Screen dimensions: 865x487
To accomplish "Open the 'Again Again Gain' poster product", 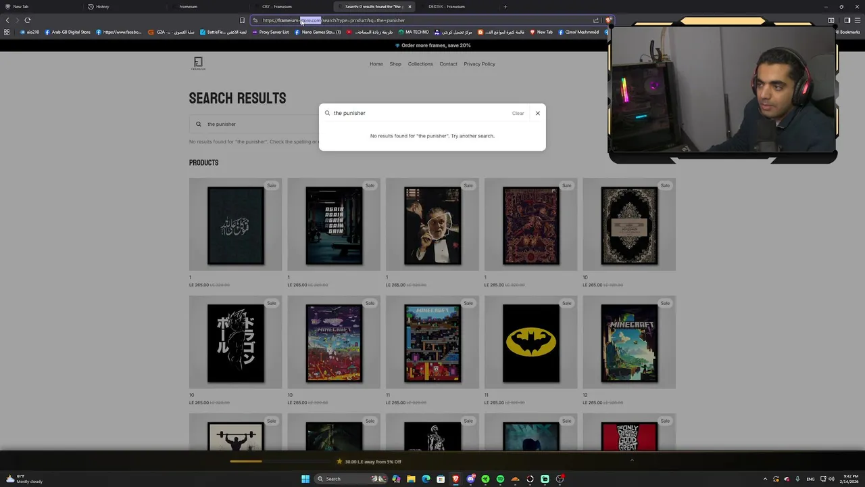I will (x=334, y=225).
